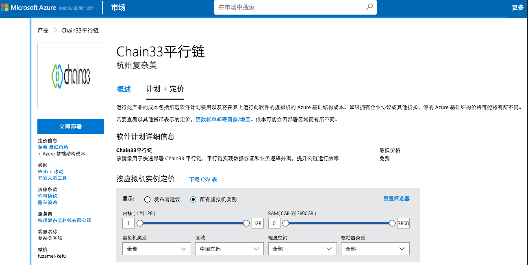This screenshot has width=528, height=265.
Task: Click the search magnifier icon
Action: pos(369,7)
